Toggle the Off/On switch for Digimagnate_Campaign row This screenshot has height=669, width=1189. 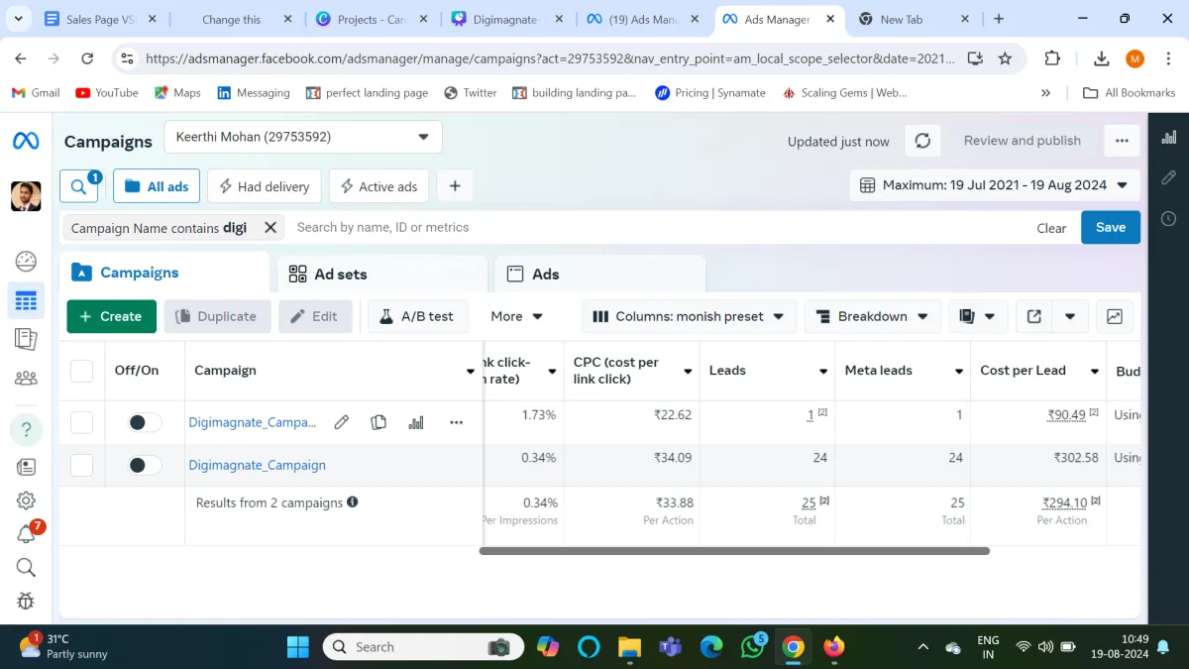tap(145, 465)
